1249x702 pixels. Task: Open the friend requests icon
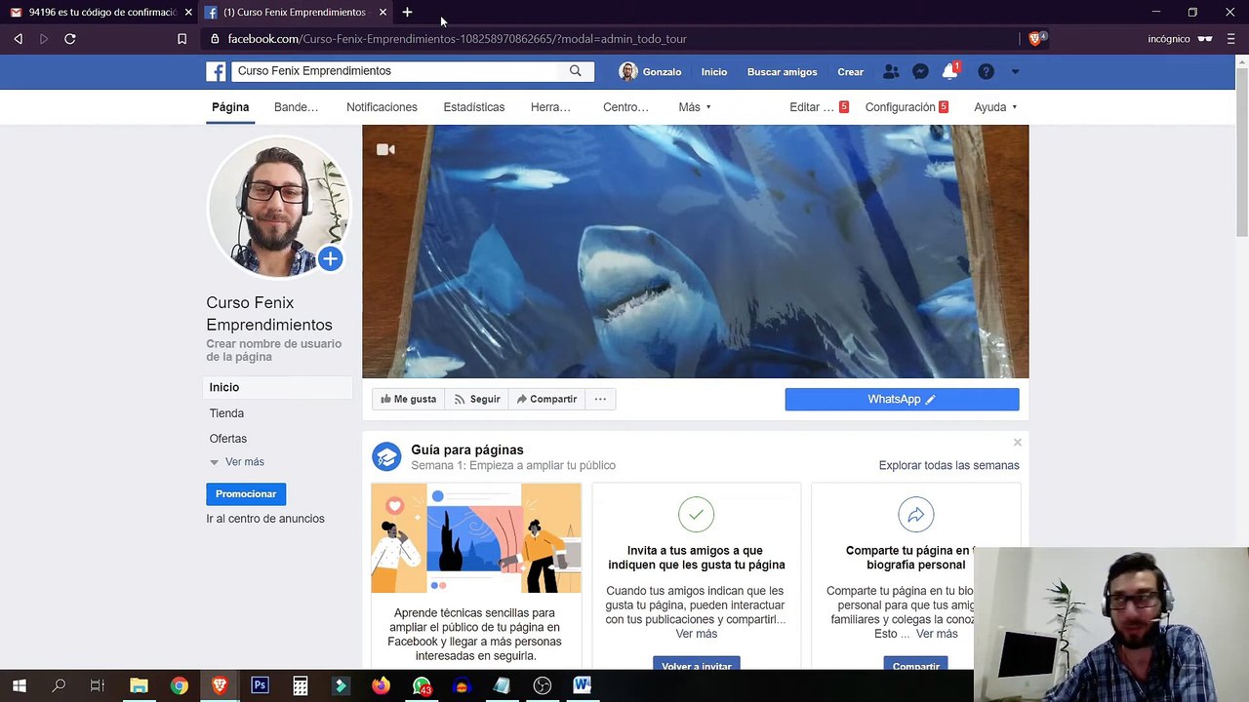[x=891, y=71]
